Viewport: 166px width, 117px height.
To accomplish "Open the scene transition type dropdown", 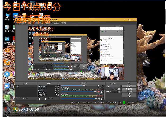I will coord(113,86).
